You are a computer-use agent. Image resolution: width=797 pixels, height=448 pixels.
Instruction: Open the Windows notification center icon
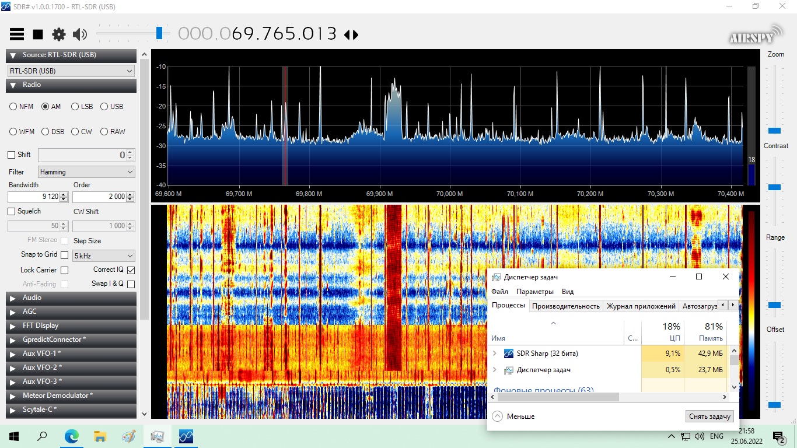[x=778, y=436]
